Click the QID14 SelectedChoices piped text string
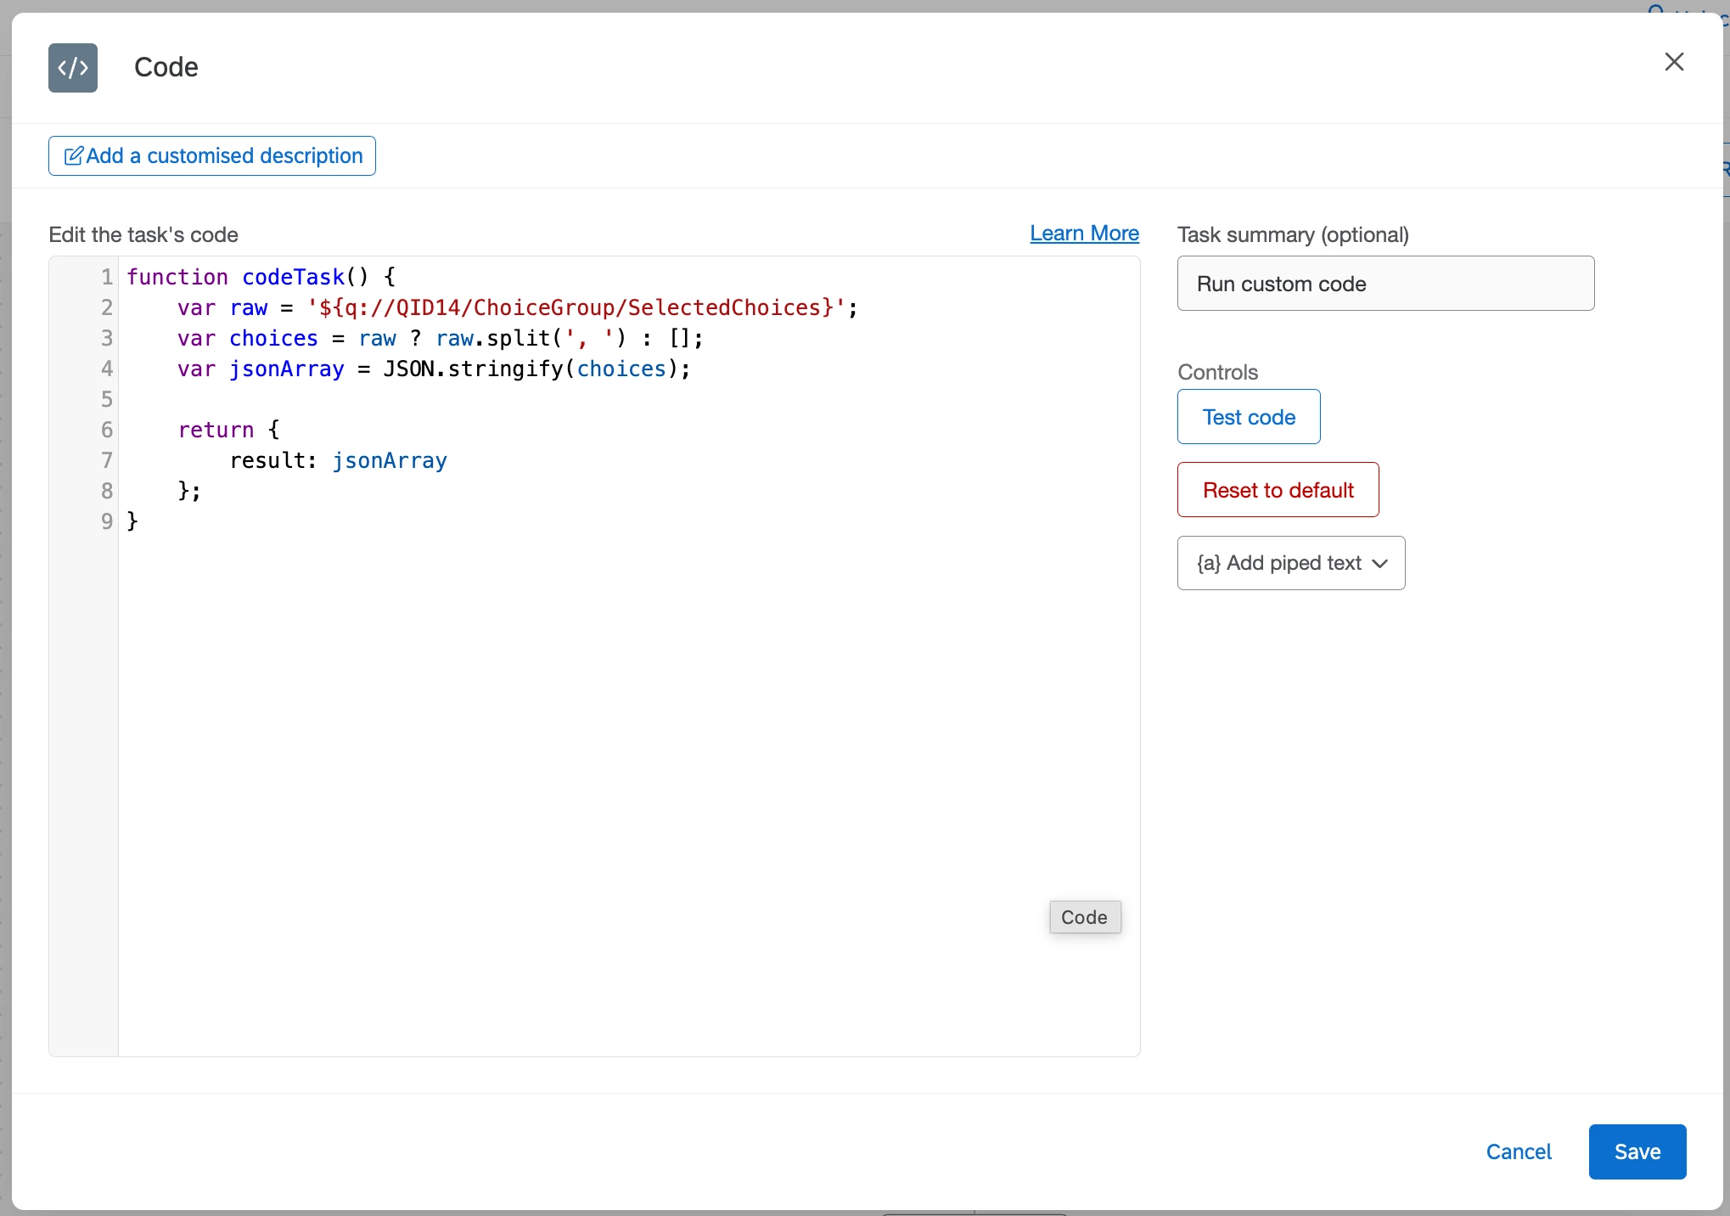This screenshot has width=1730, height=1216. (576, 308)
